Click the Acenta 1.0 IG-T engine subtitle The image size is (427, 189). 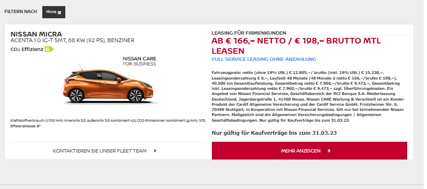click(72, 40)
